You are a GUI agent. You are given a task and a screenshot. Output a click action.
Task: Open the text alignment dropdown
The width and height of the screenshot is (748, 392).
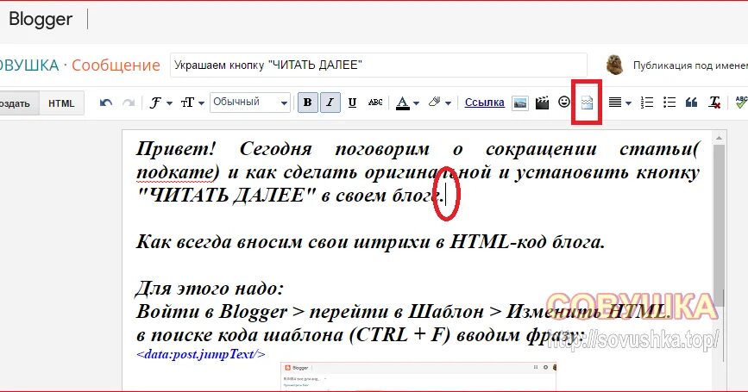[619, 103]
